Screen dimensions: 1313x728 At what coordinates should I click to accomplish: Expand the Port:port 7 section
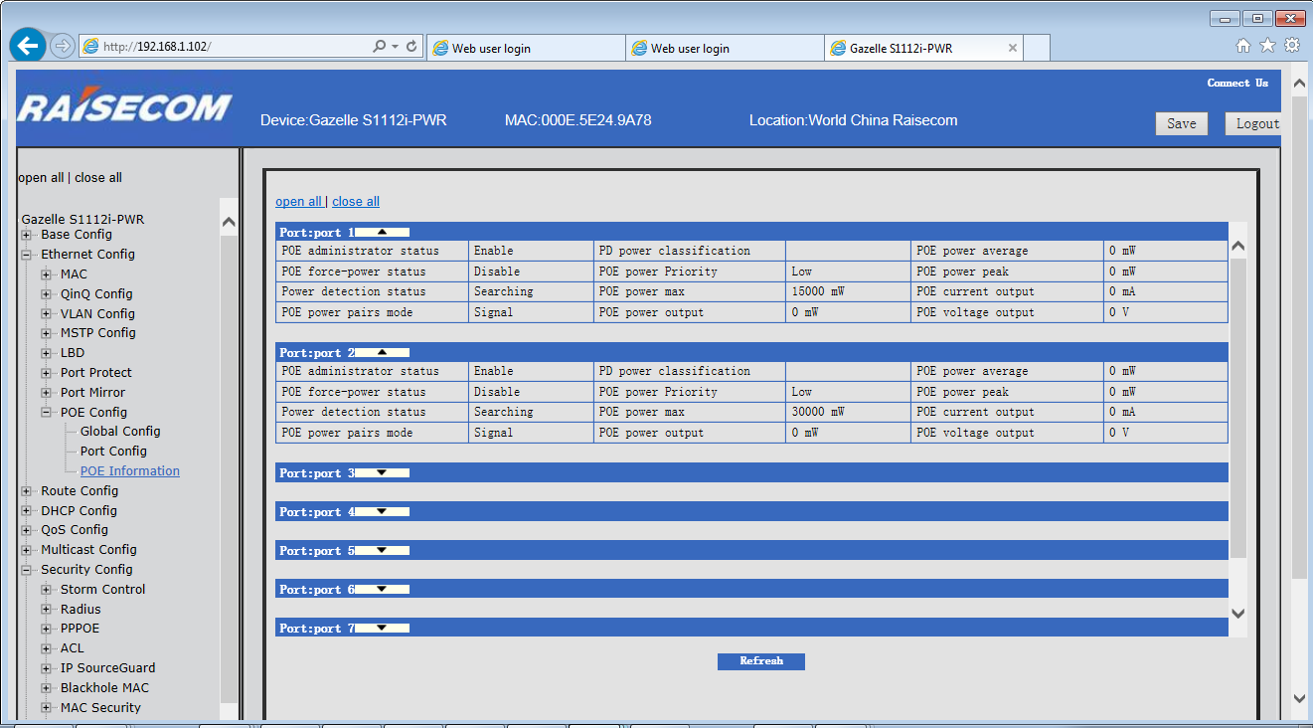coord(382,628)
